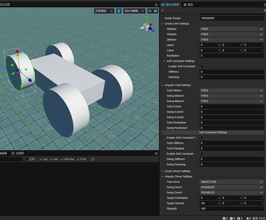
Task: Open the Twist Drive INDUCTION dropdown
Action: coord(232,182)
